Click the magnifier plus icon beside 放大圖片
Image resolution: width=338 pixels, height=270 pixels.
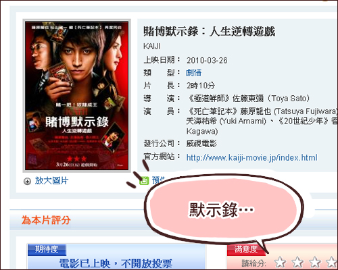click(x=27, y=181)
